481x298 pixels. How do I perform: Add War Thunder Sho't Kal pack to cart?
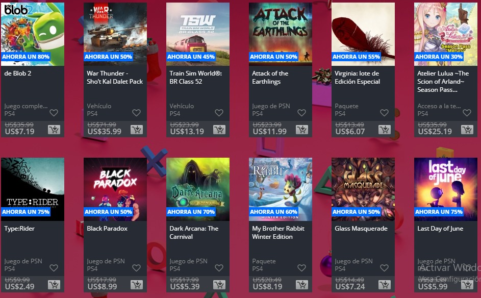click(137, 130)
